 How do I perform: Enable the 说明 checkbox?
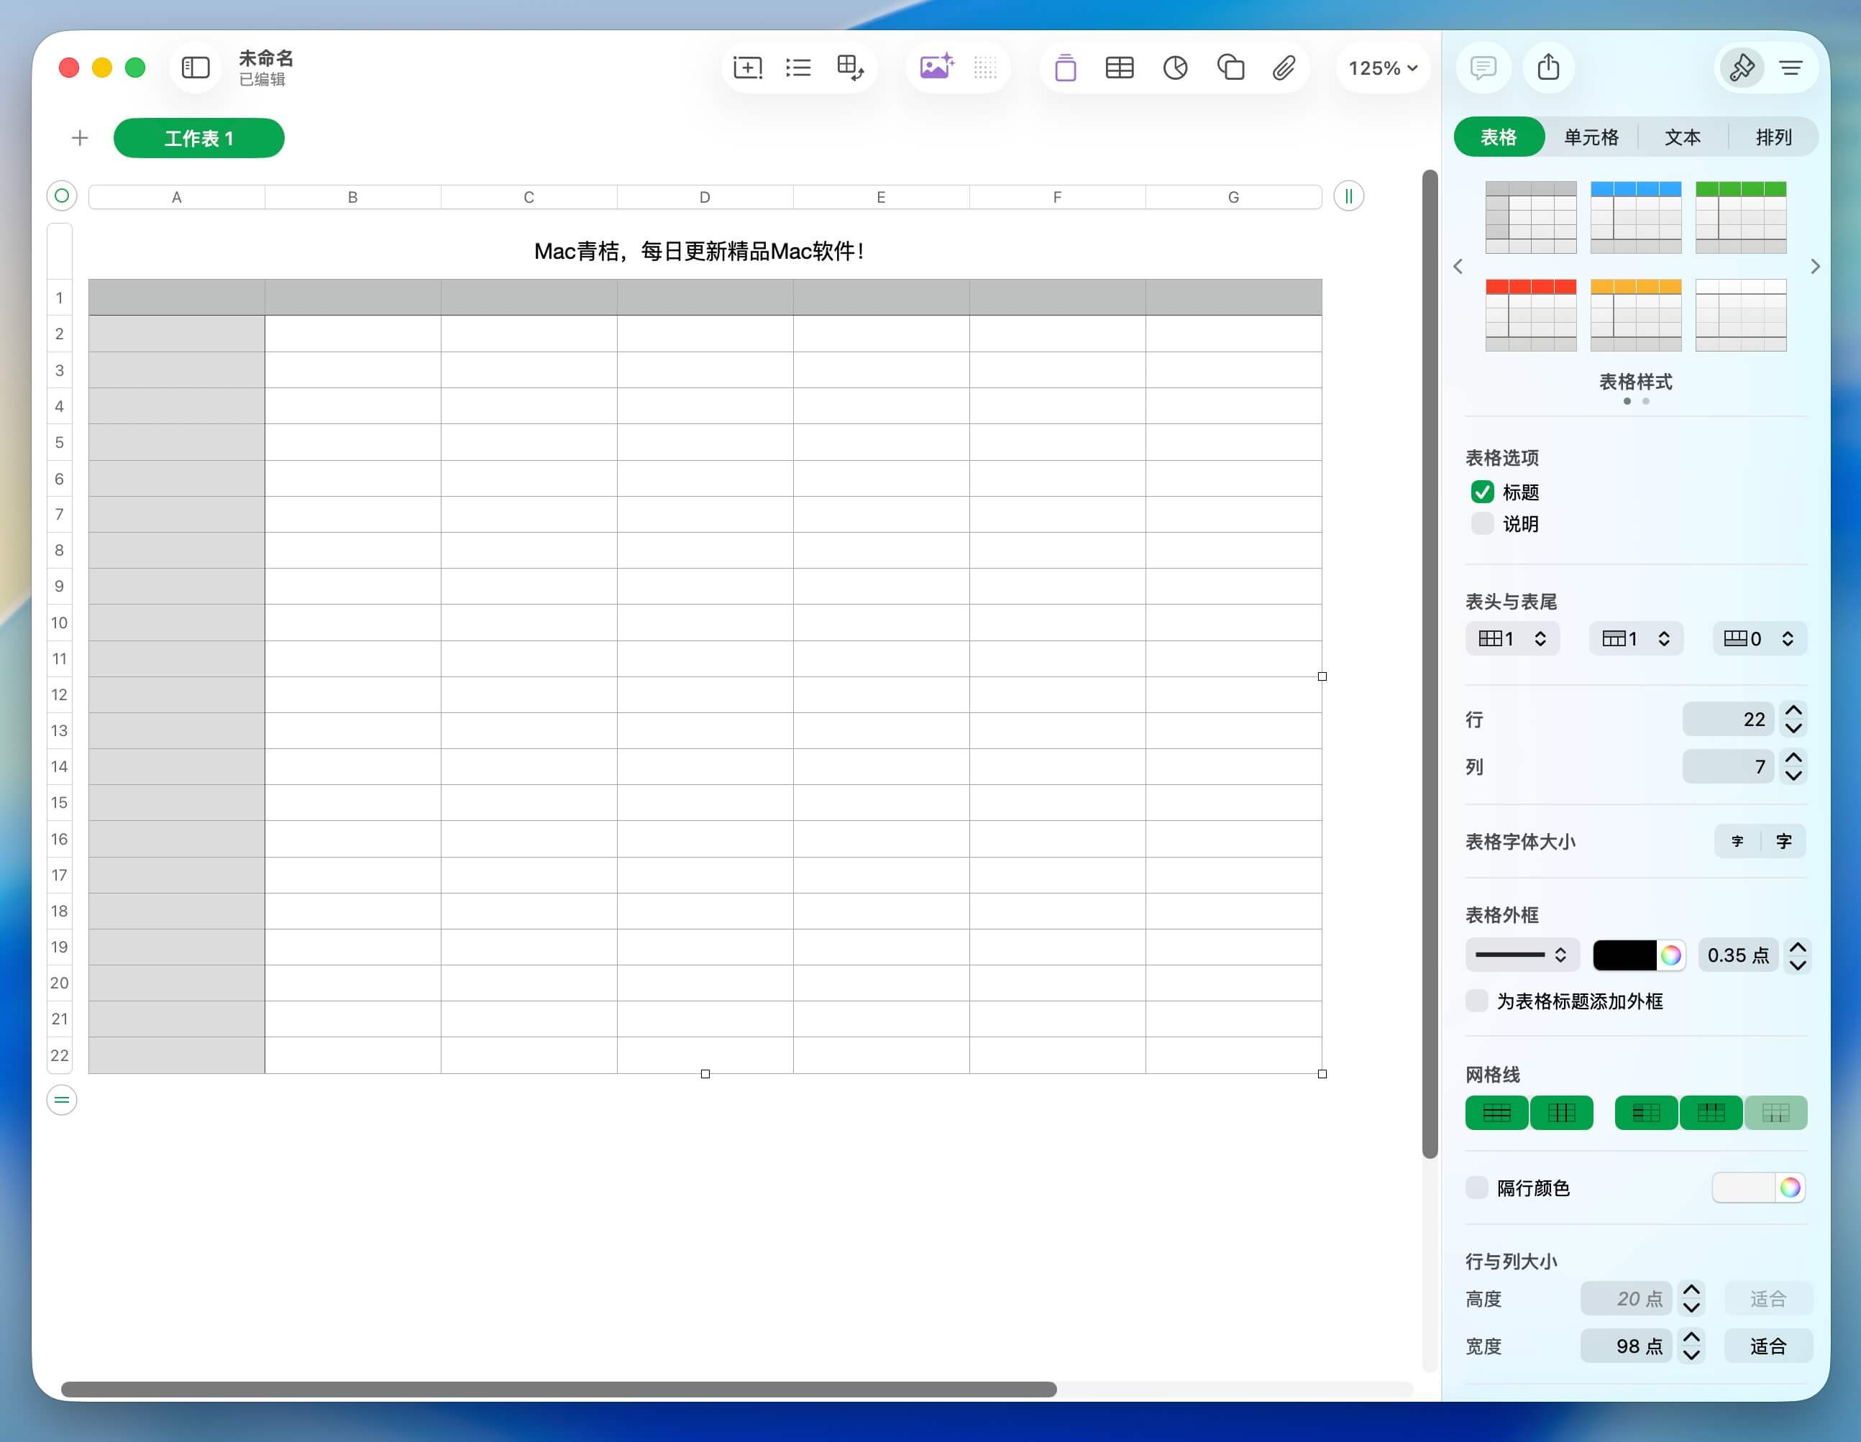click(x=1482, y=524)
